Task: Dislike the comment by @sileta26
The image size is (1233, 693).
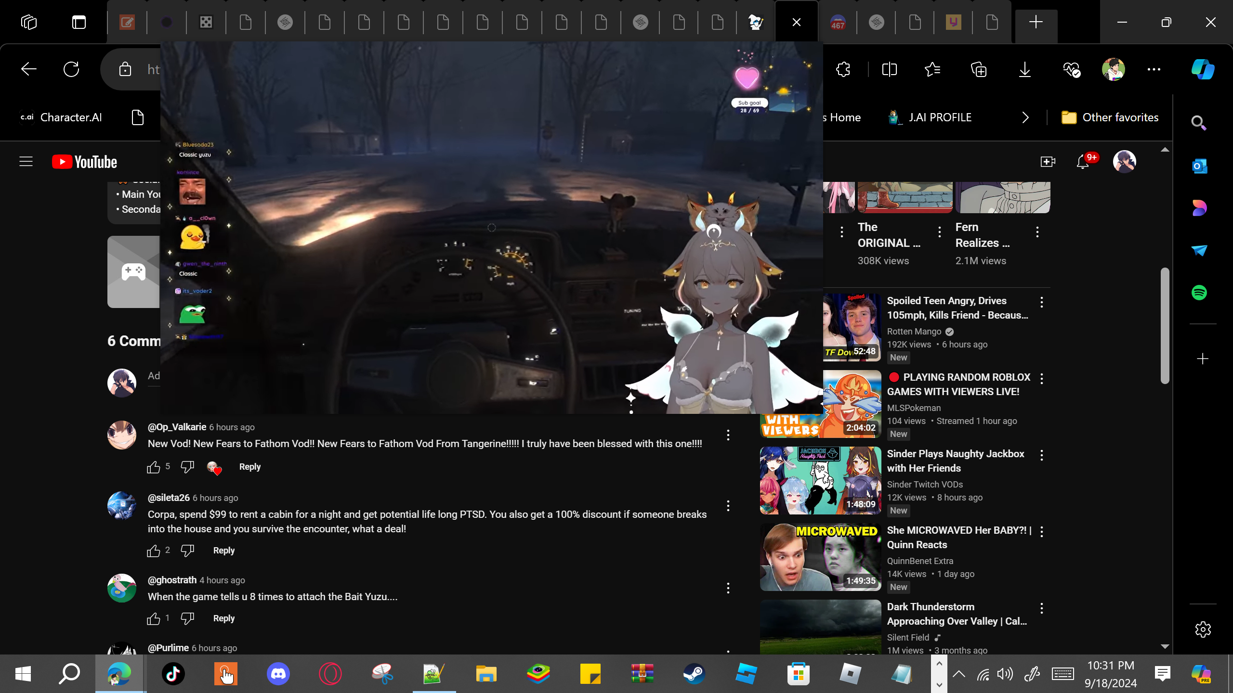Action: [x=187, y=551]
